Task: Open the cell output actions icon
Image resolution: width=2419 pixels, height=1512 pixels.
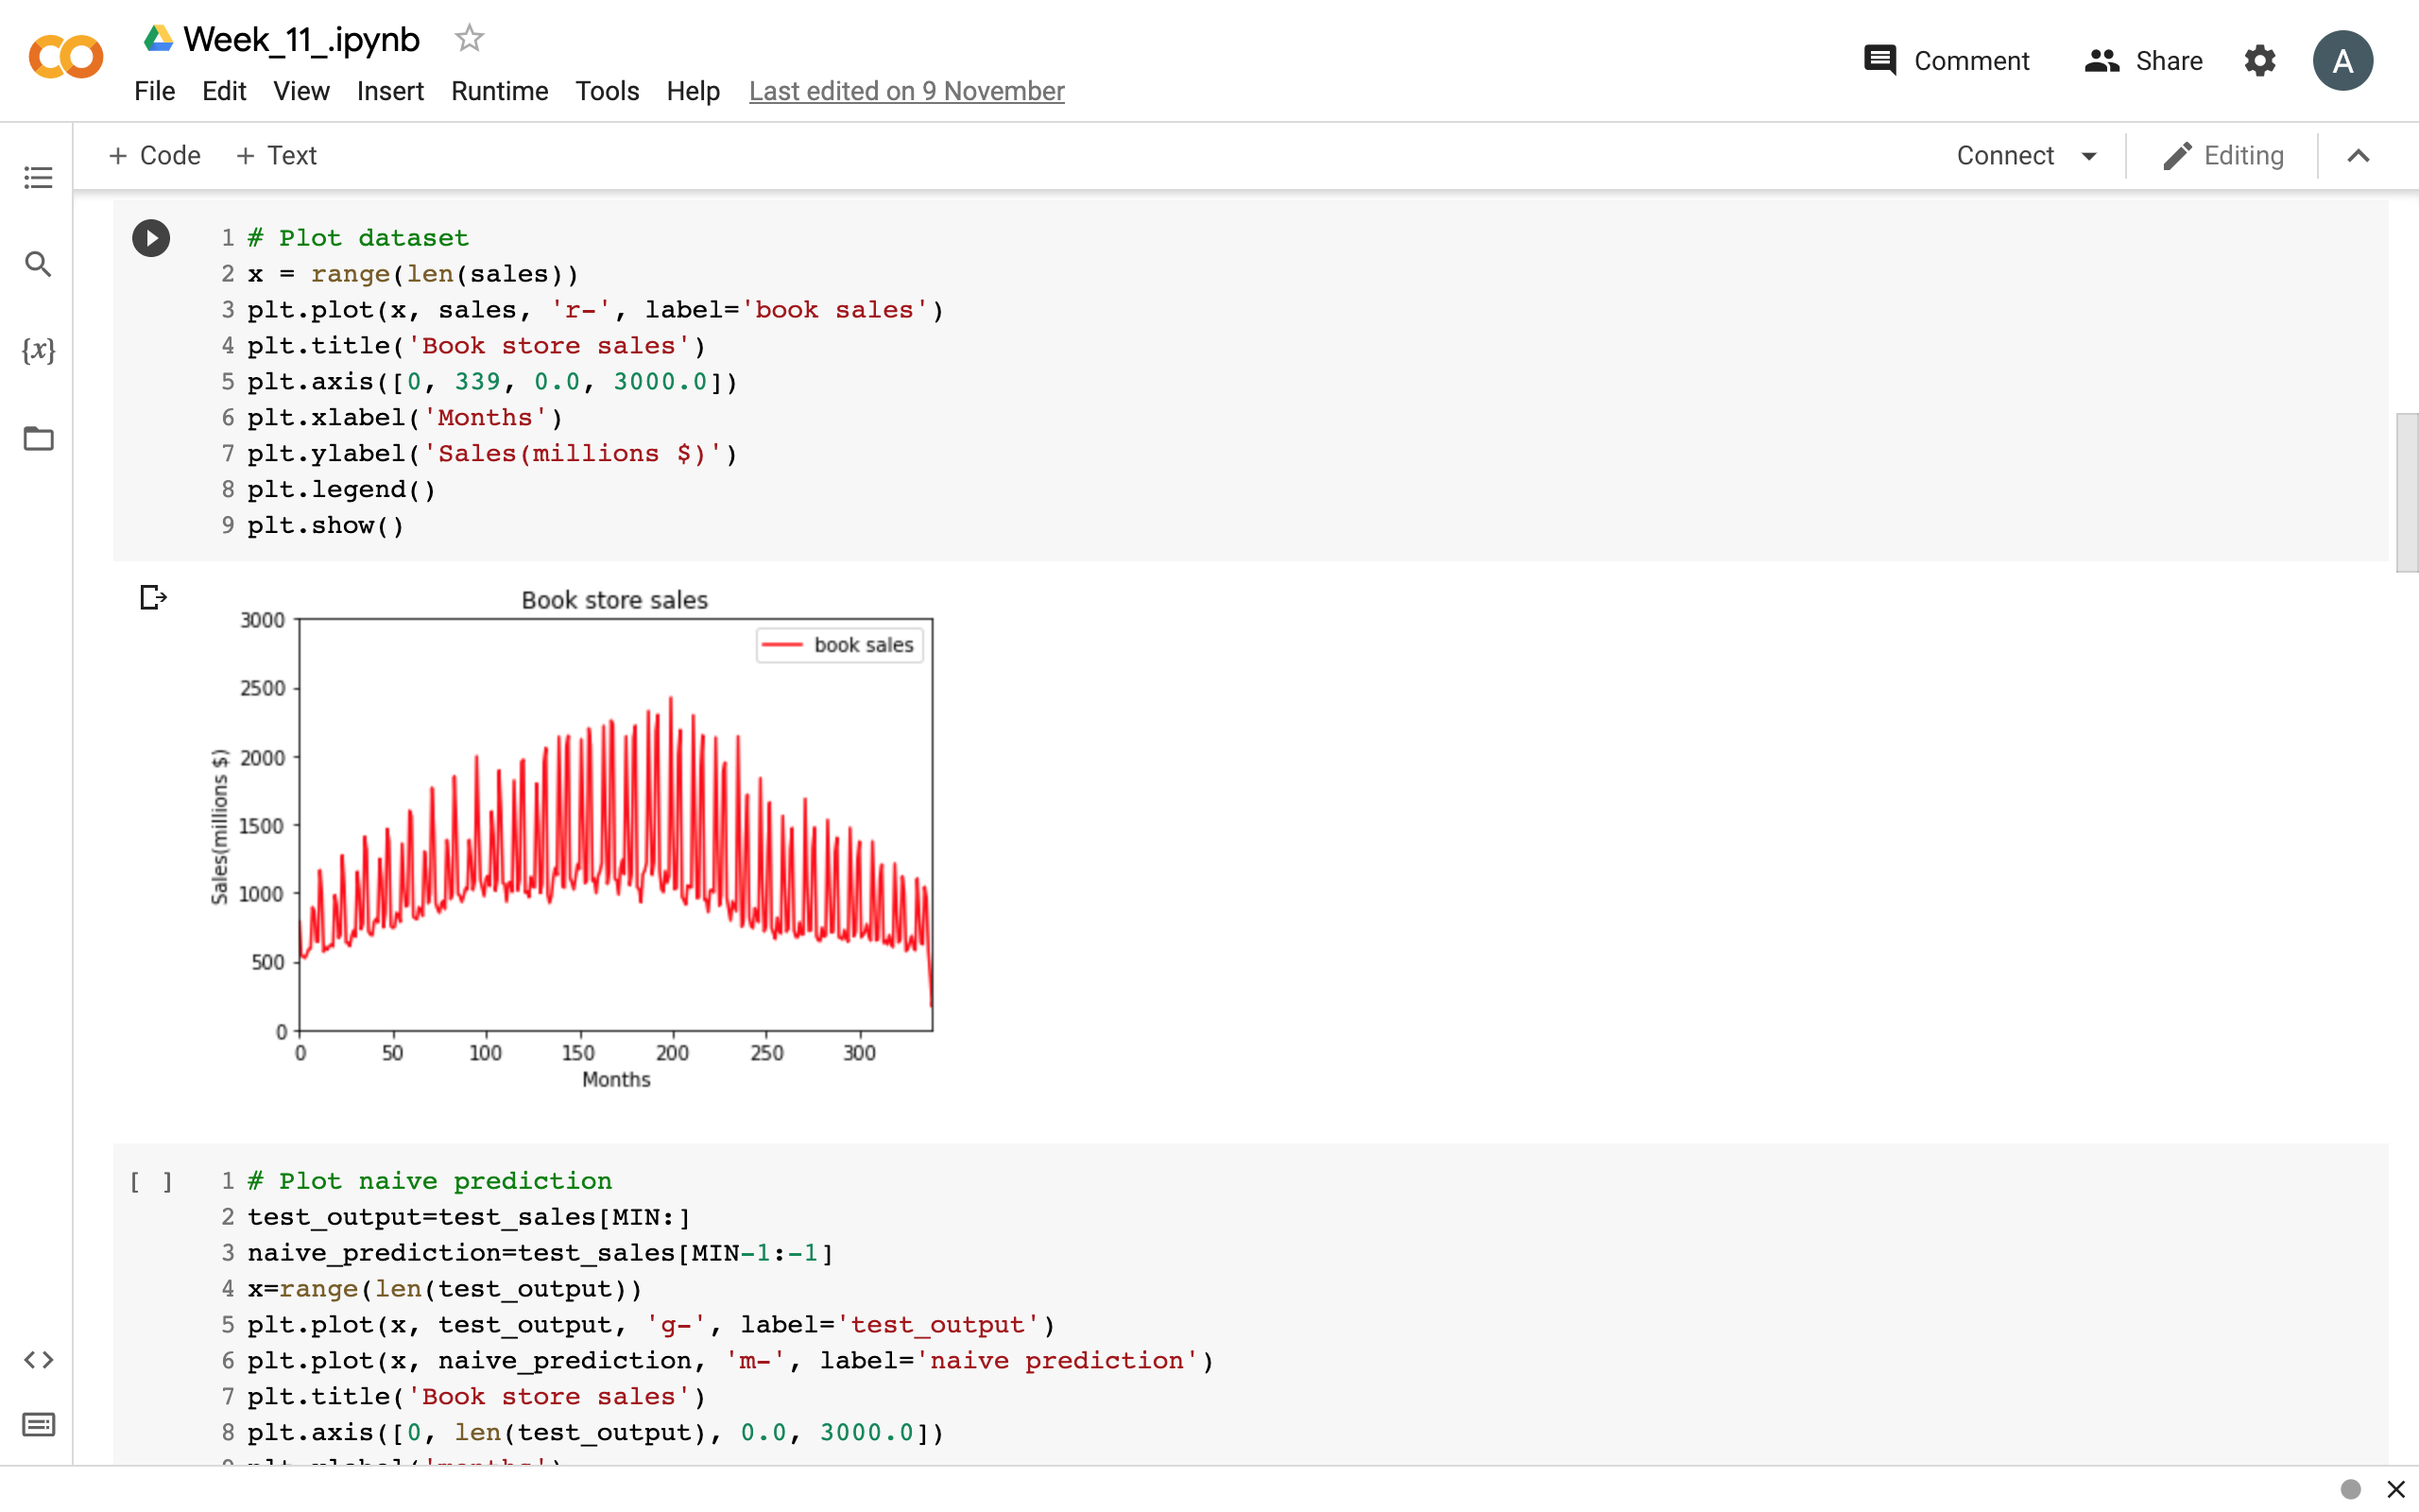Action: (x=152, y=597)
